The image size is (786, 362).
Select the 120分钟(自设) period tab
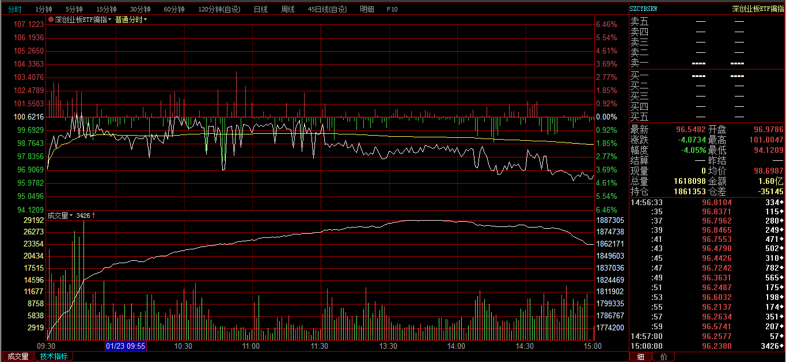coord(219,9)
